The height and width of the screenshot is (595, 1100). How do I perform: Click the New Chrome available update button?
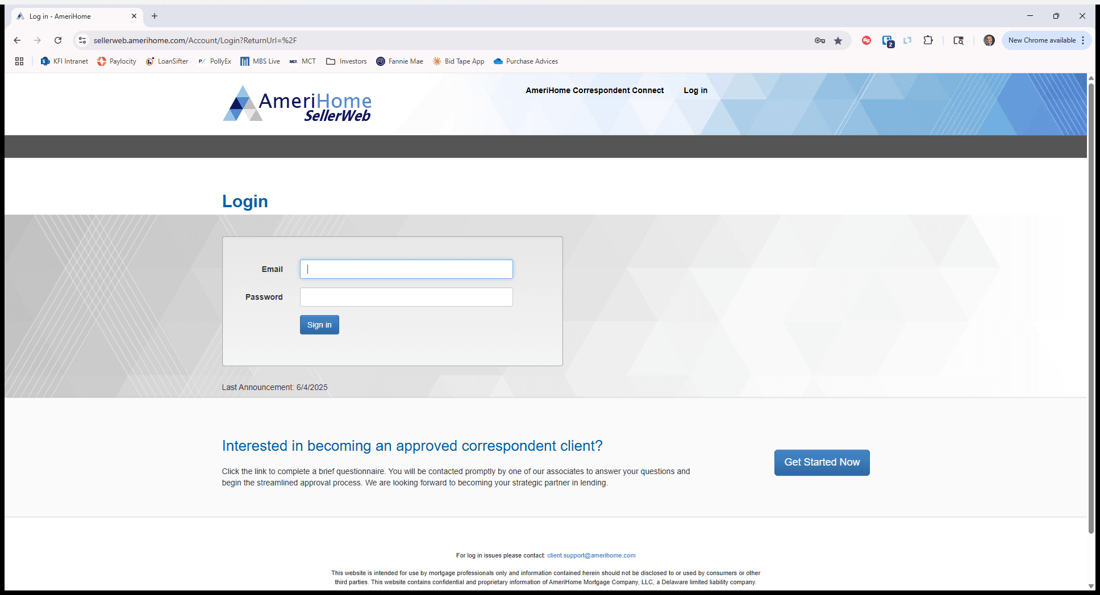pos(1041,40)
